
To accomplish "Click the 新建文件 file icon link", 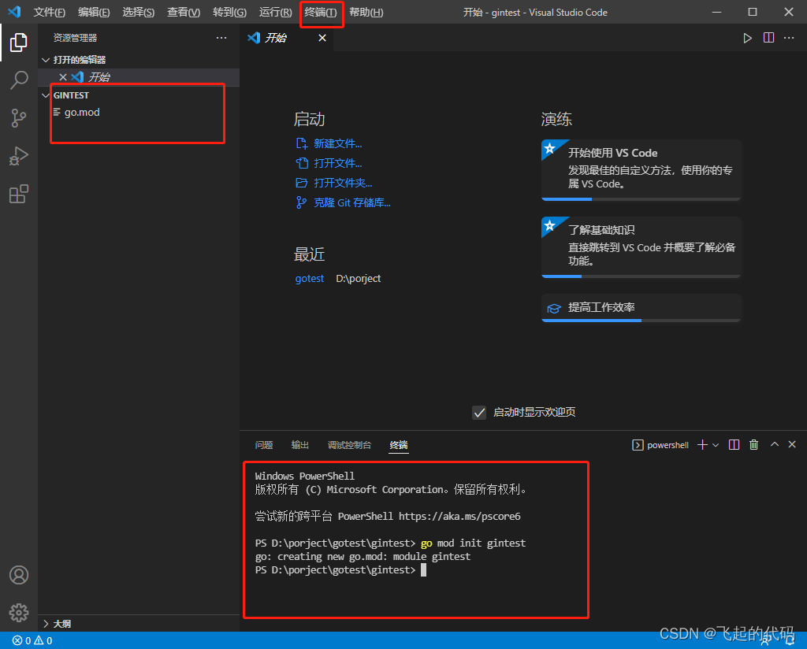I will [x=302, y=143].
